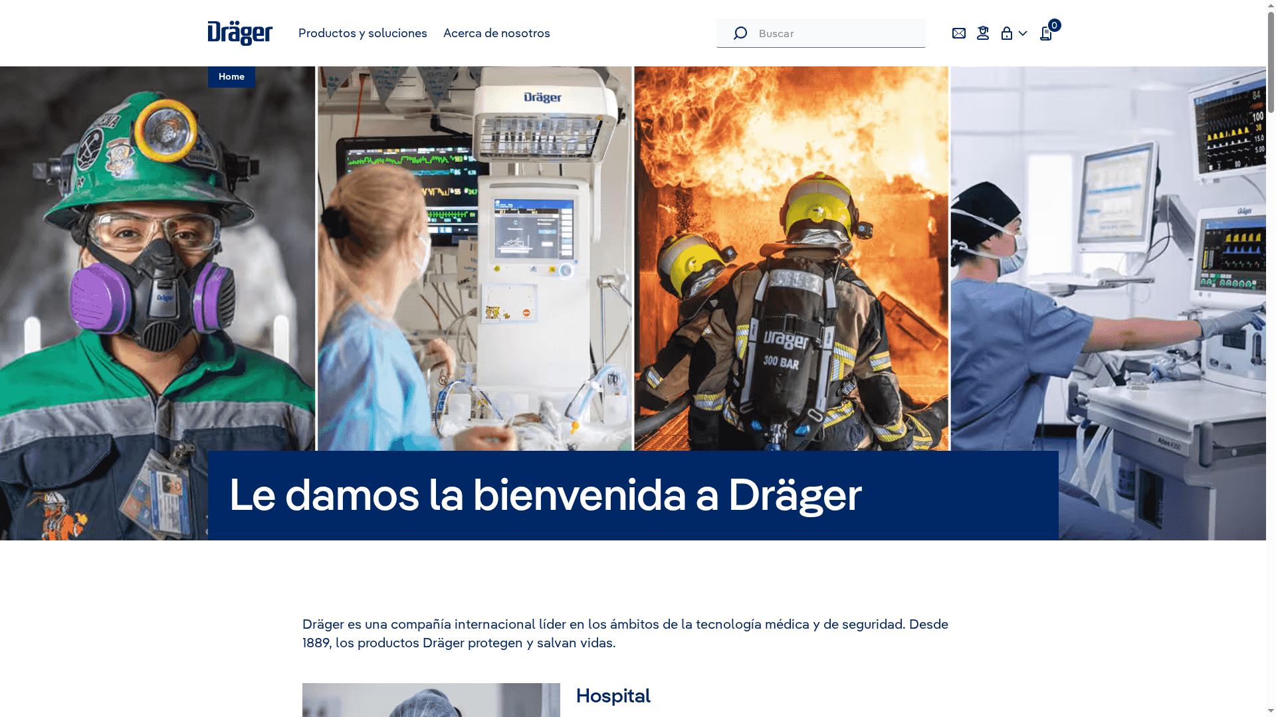
Task: Click the Hospital section thumbnail image
Action: (x=431, y=700)
